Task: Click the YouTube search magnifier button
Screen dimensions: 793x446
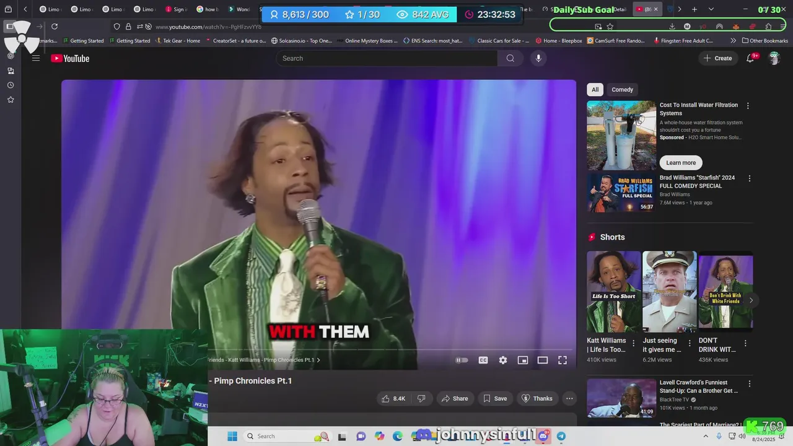Action: click(510, 58)
